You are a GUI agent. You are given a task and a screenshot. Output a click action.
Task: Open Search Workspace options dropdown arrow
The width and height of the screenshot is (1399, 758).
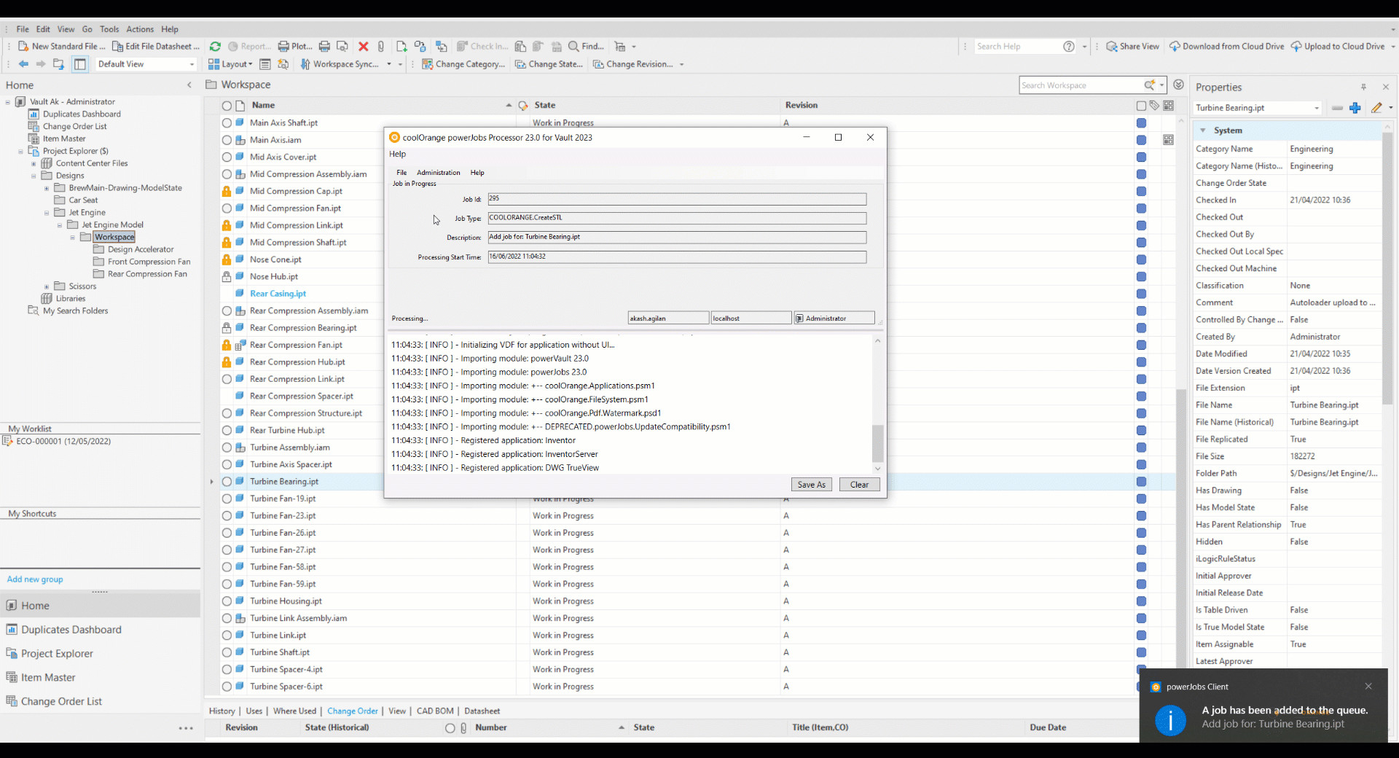1161,85
